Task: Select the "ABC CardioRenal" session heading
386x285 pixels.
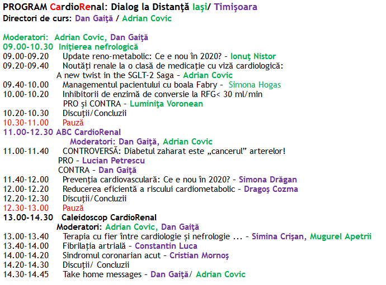Action: [x=89, y=132]
